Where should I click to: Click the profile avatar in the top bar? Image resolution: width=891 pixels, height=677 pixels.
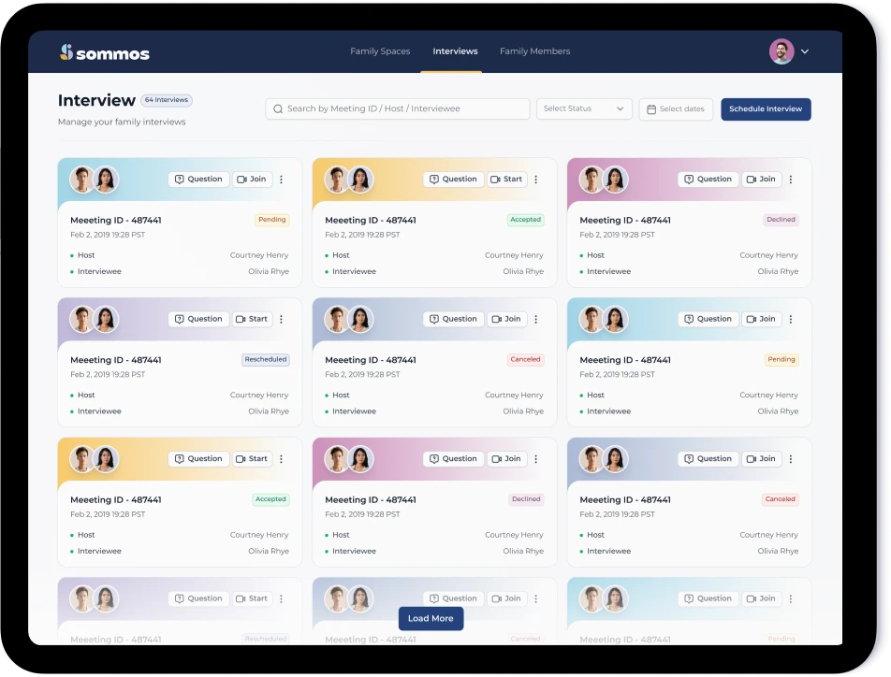tap(781, 50)
